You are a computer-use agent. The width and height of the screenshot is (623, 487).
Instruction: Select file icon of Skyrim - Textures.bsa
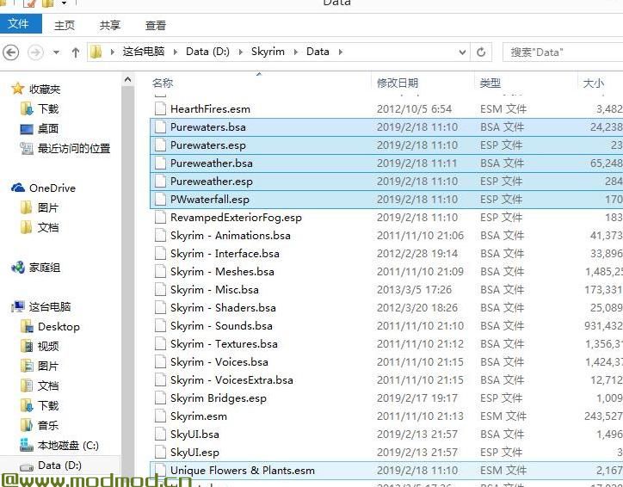click(160, 344)
